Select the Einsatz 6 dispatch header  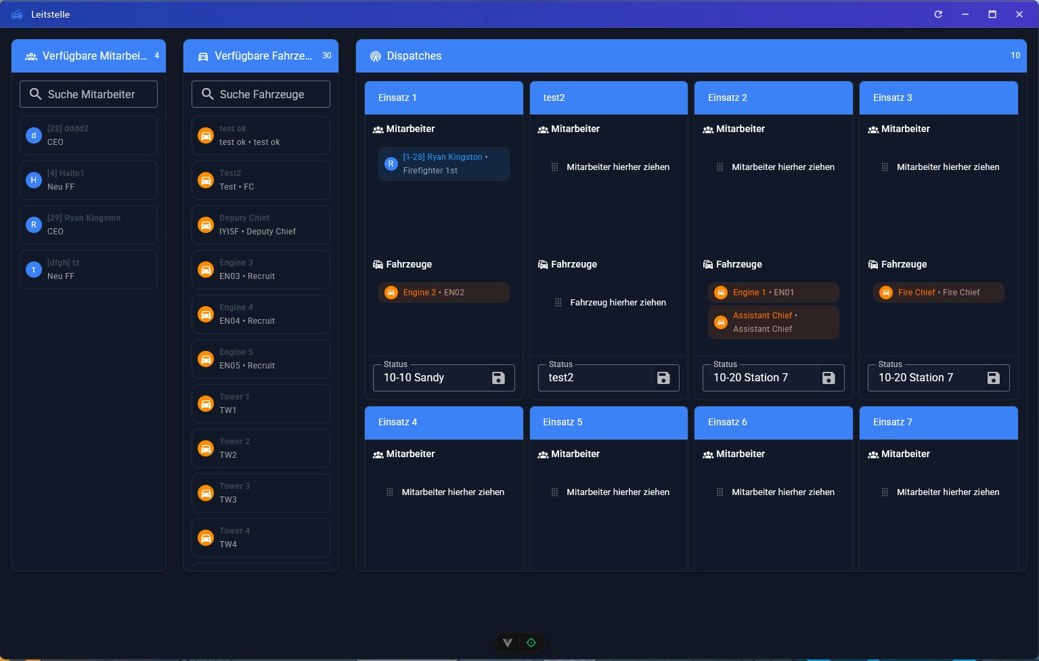(x=774, y=423)
